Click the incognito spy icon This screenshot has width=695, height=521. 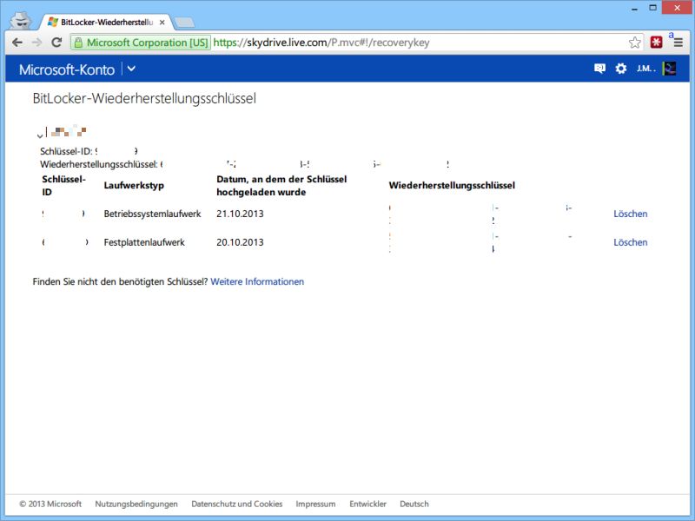pos(20,20)
